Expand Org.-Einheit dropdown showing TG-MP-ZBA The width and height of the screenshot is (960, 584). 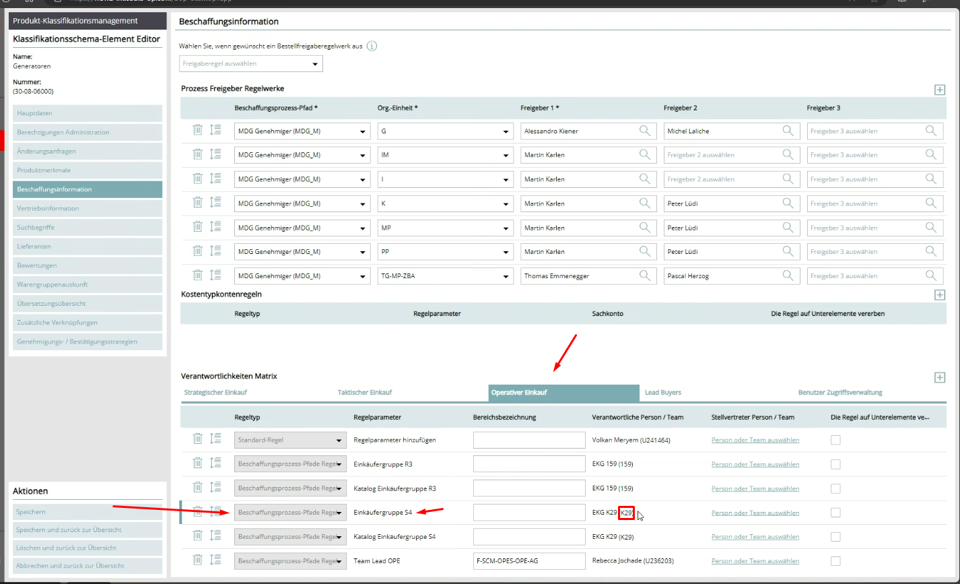point(506,275)
